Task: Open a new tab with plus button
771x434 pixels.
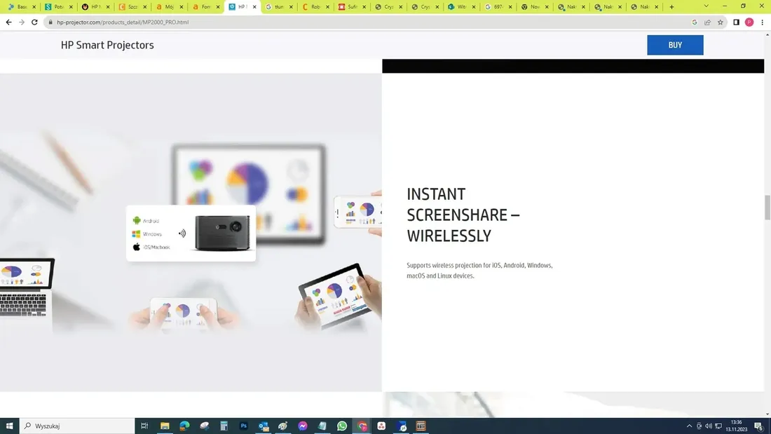Action: point(671,7)
